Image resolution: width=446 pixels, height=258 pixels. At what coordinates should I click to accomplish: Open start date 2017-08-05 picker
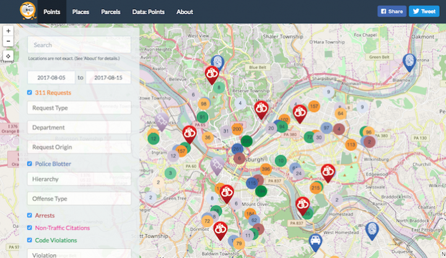click(51, 77)
